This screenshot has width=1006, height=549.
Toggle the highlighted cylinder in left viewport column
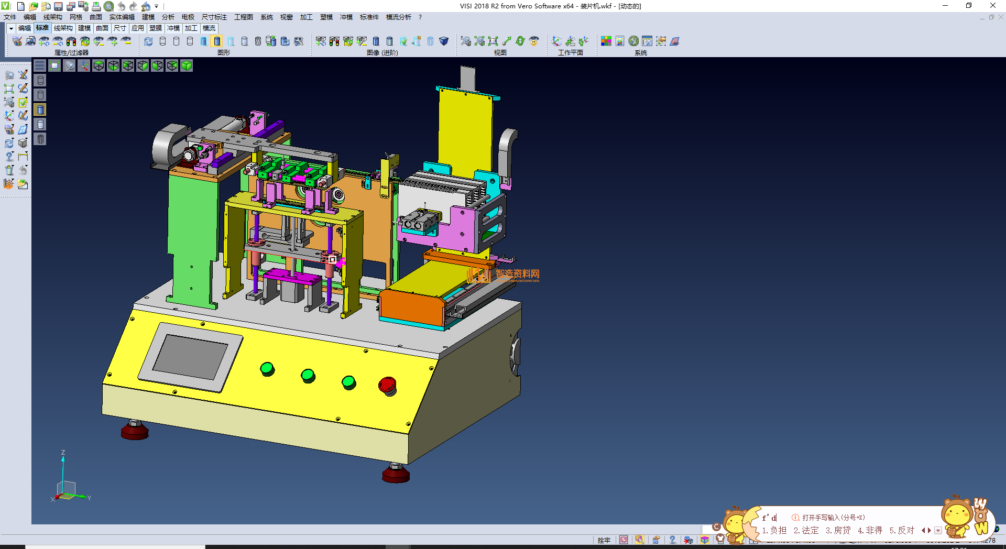[40, 109]
